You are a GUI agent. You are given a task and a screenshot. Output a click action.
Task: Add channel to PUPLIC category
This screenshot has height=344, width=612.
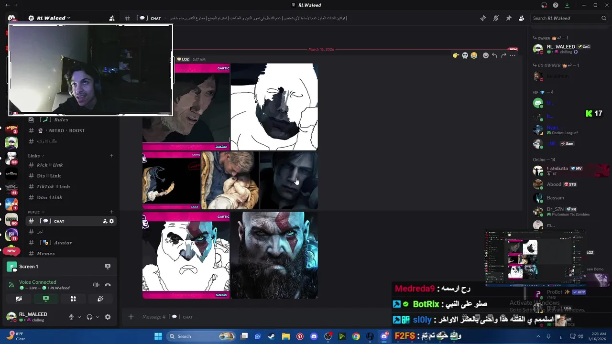click(x=111, y=212)
